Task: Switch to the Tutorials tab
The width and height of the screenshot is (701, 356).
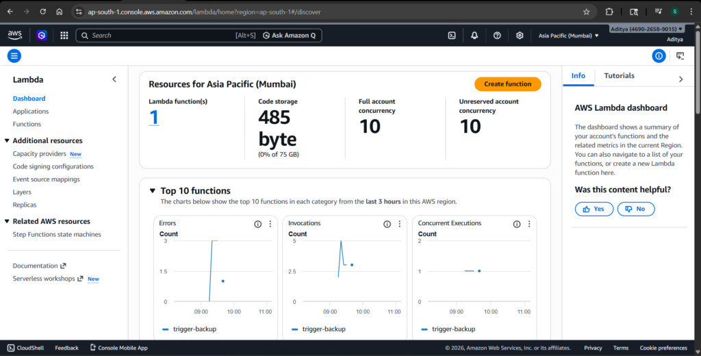Action: 619,76
